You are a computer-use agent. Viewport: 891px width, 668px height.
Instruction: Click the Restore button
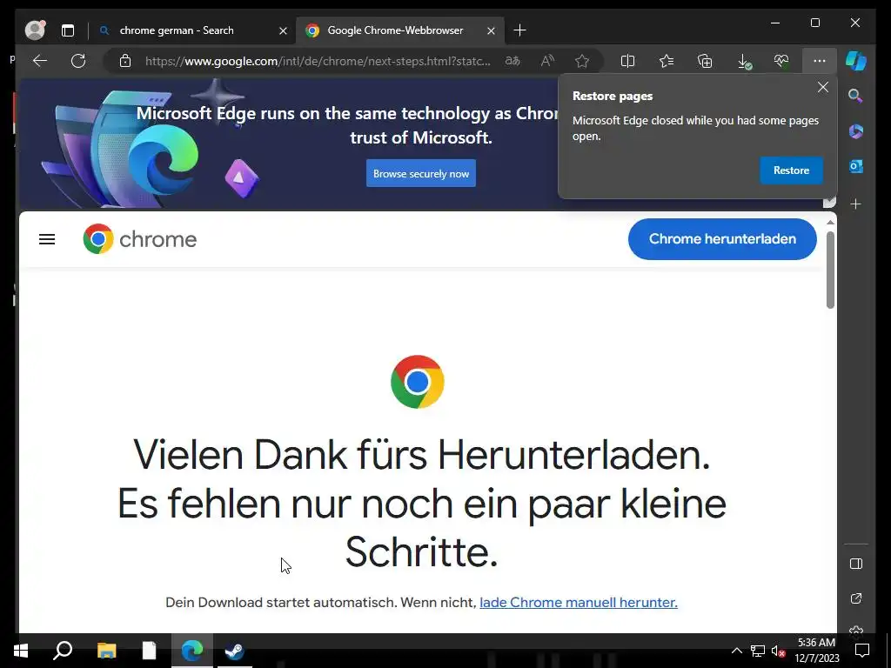click(791, 170)
